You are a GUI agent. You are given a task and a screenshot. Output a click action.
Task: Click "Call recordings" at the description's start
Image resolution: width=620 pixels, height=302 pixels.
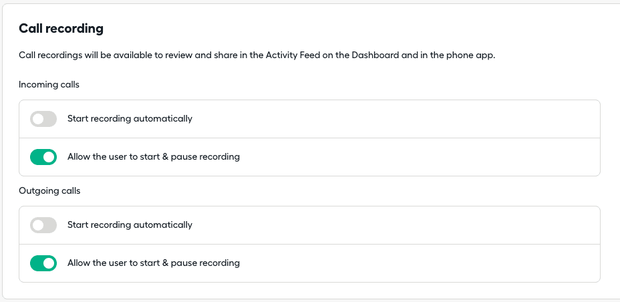point(50,55)
